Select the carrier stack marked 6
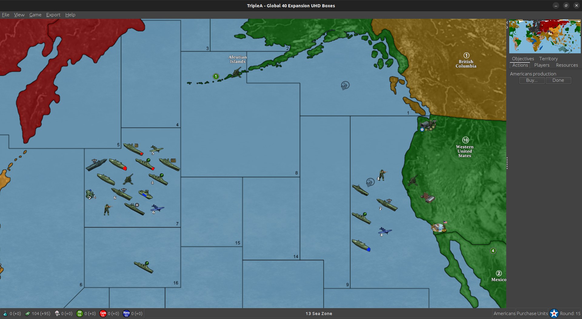Image resolution: width=582 pixels, height=319 pixels. click(121, 194)
